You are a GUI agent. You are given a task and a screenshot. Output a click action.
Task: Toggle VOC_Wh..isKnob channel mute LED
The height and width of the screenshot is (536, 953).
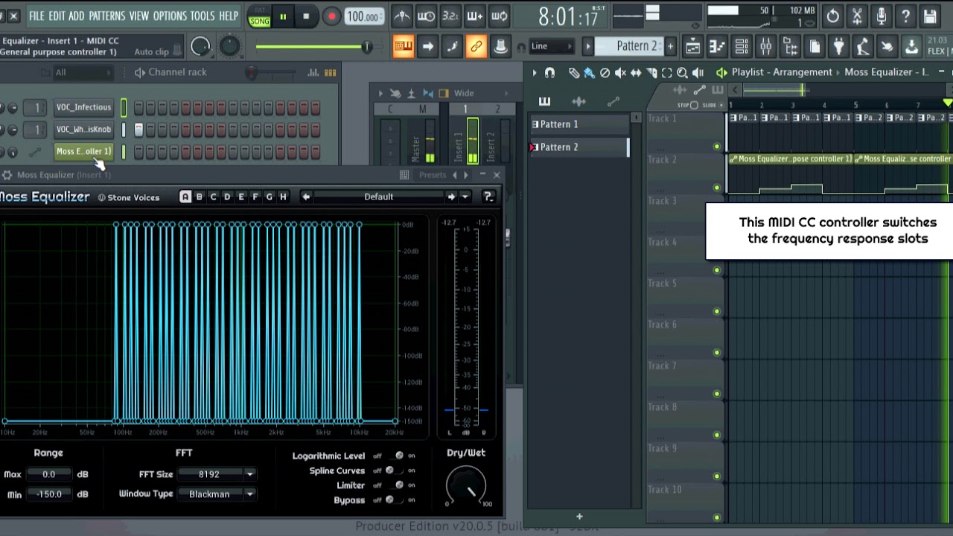click(124, 130)
